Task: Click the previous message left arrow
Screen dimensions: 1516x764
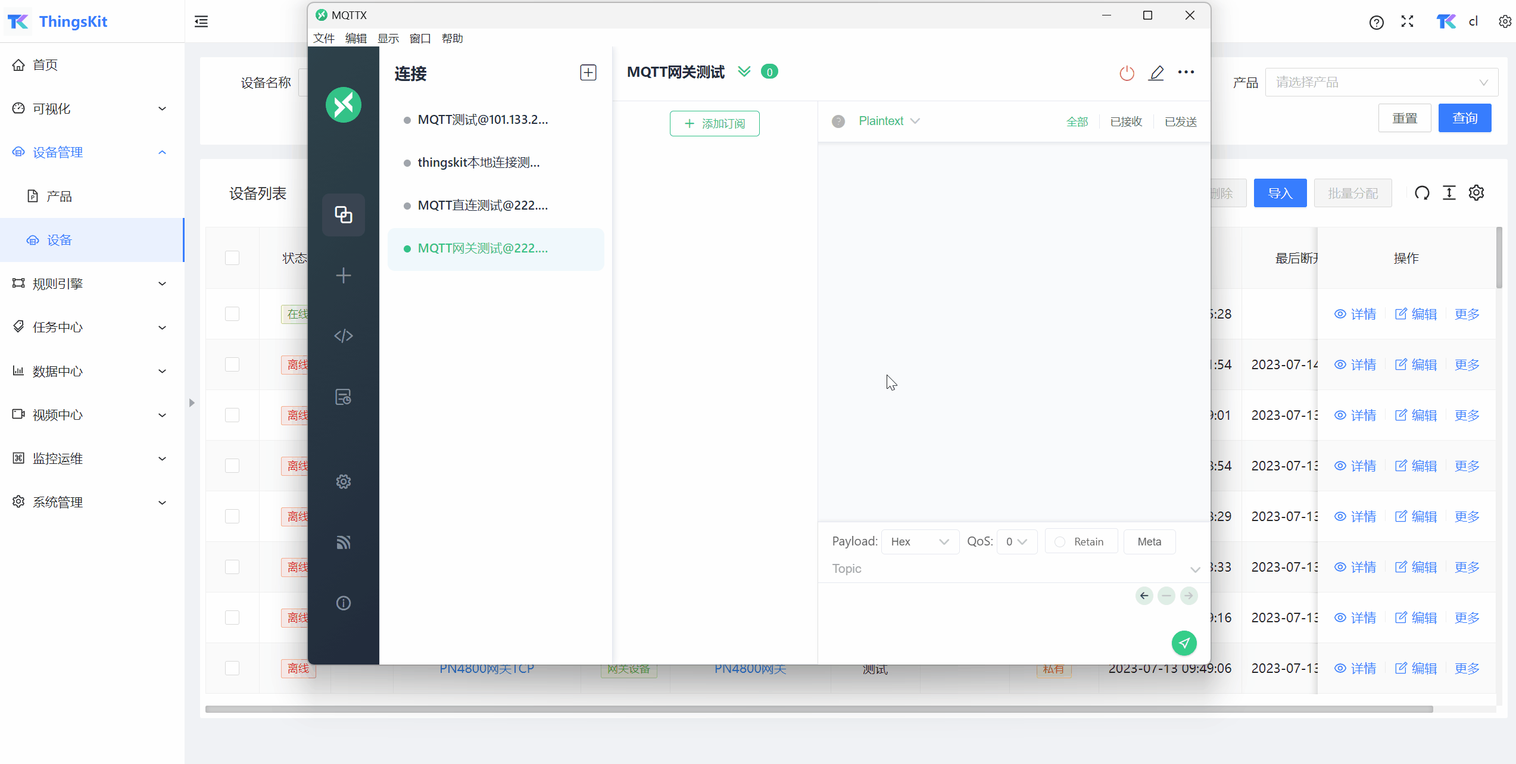Action: coord(1144,595)
